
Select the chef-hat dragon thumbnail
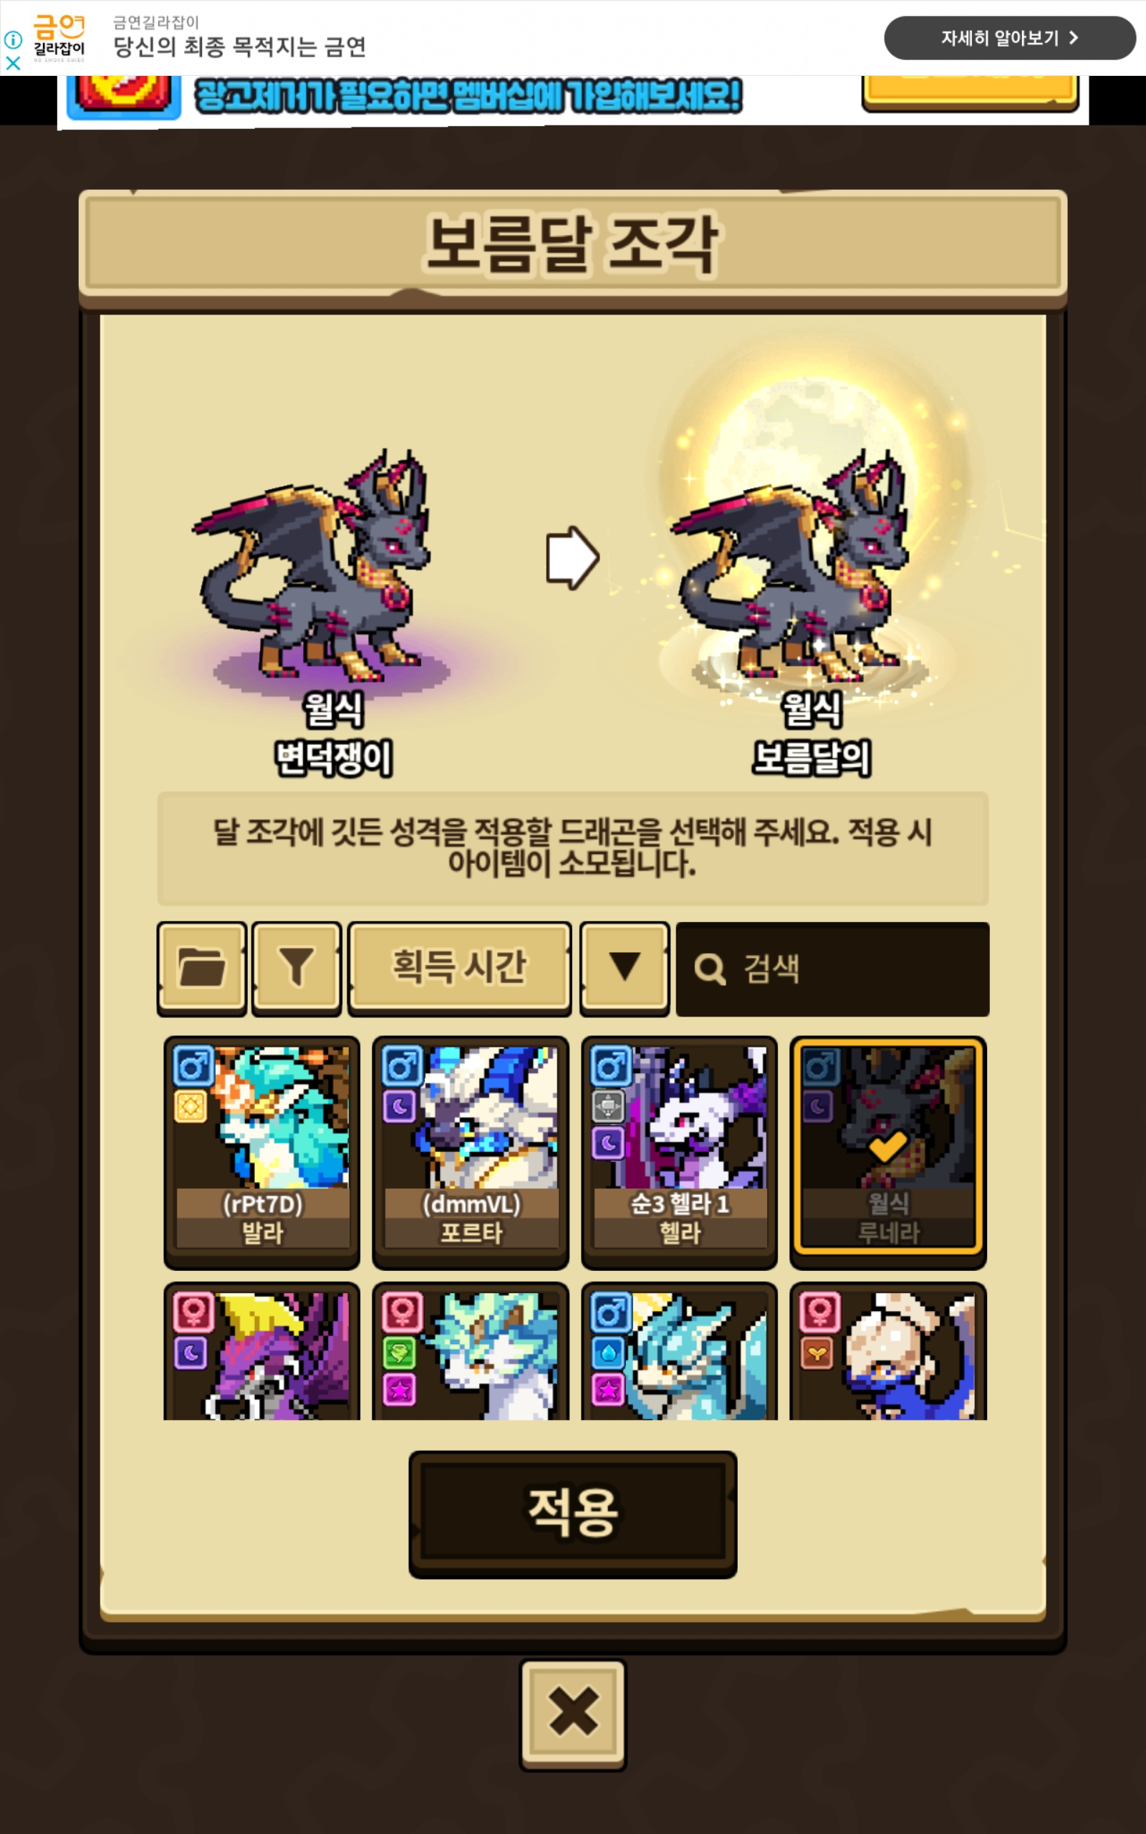[887, 1351]
